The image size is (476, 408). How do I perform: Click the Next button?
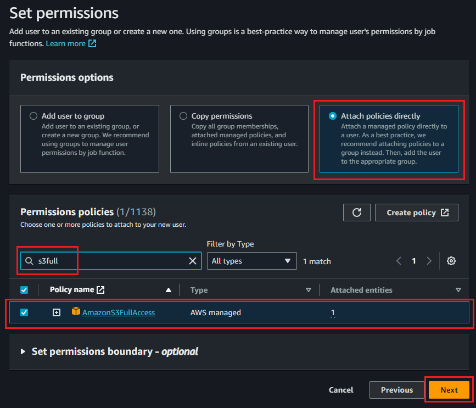(449, 390)
